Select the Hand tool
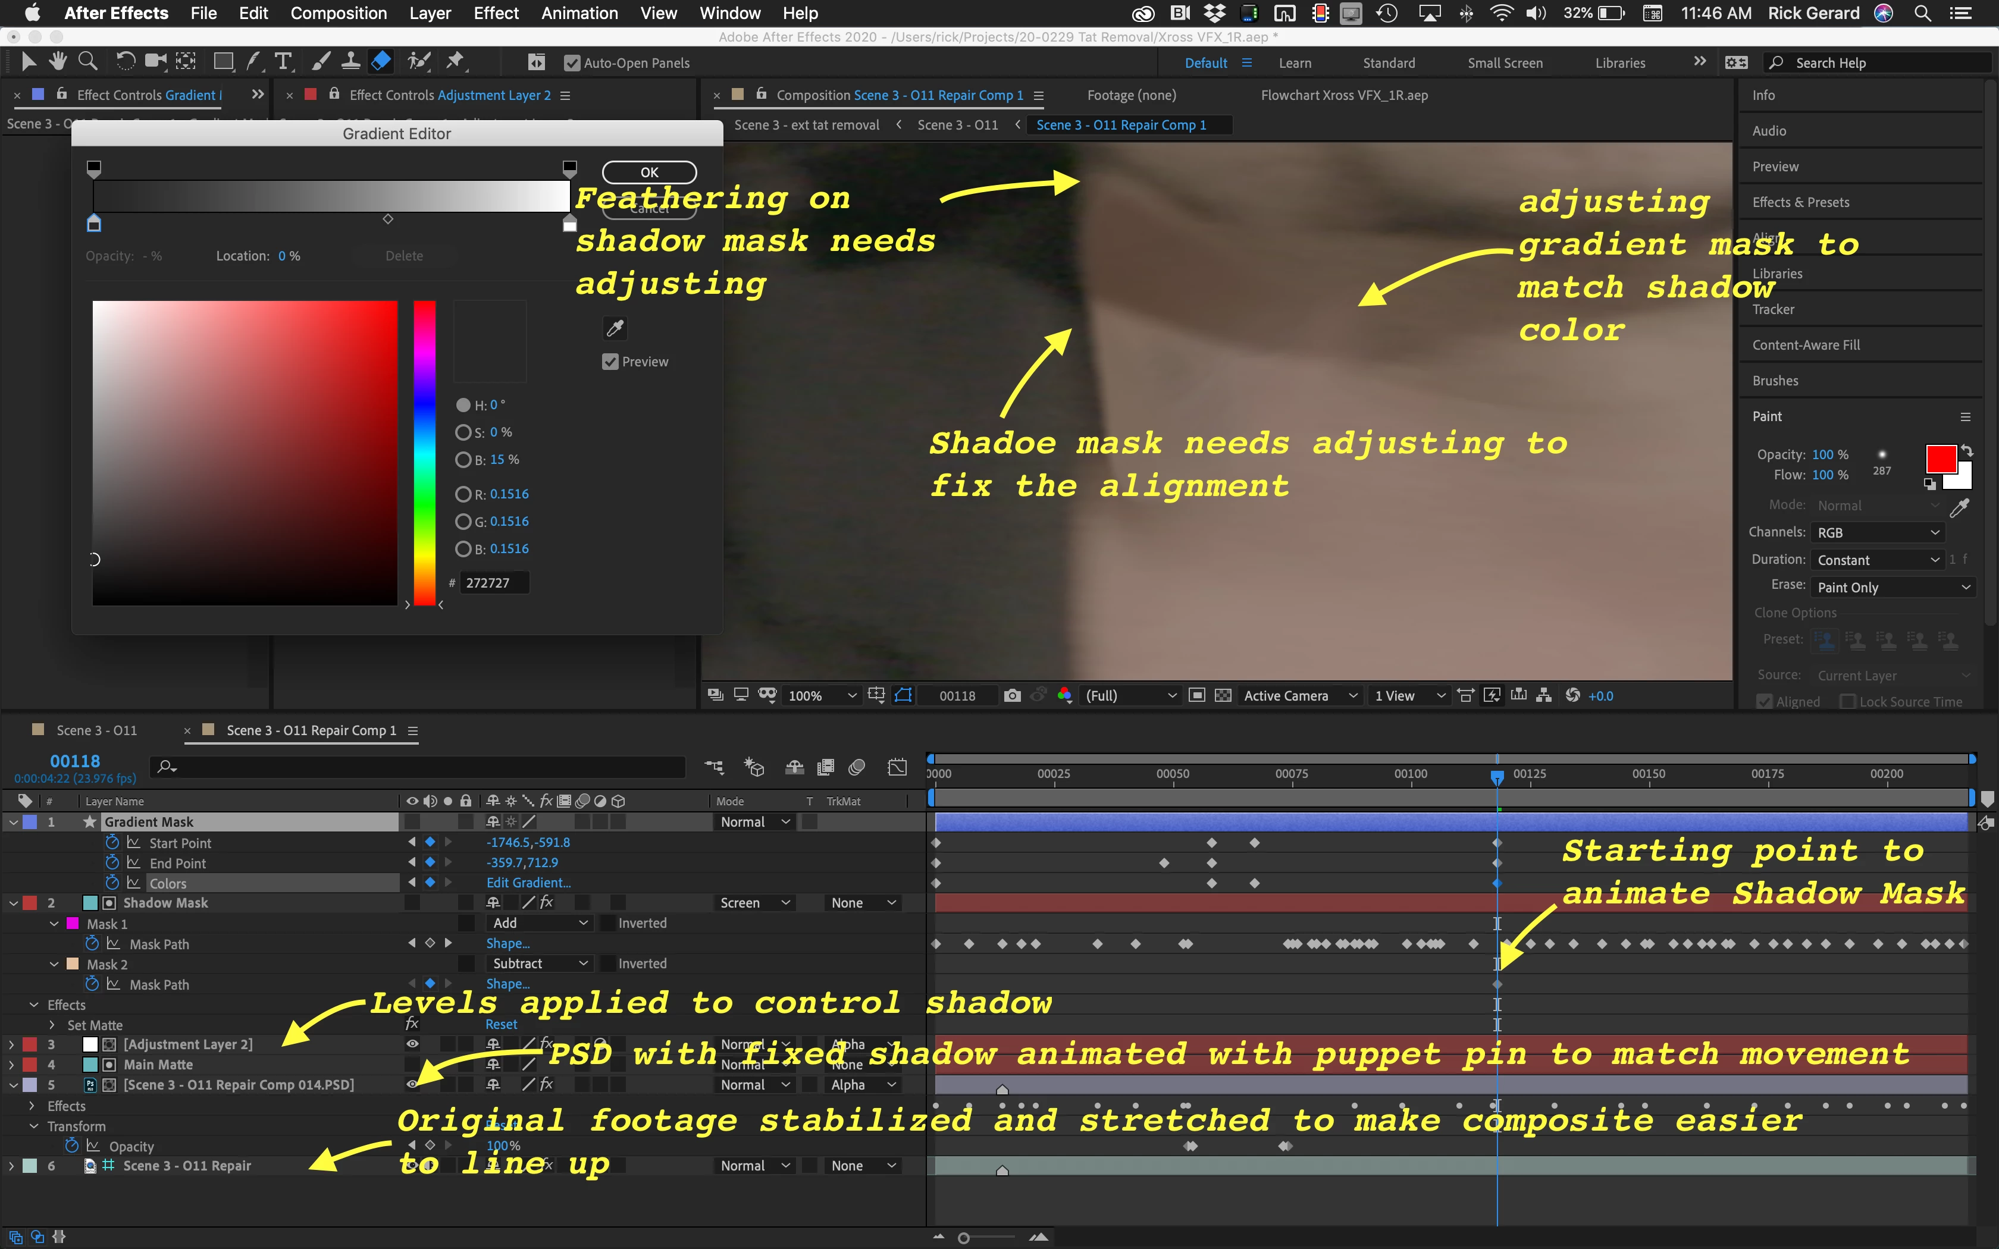Screen dimensions: 1999x1249 tap(57, 61)
